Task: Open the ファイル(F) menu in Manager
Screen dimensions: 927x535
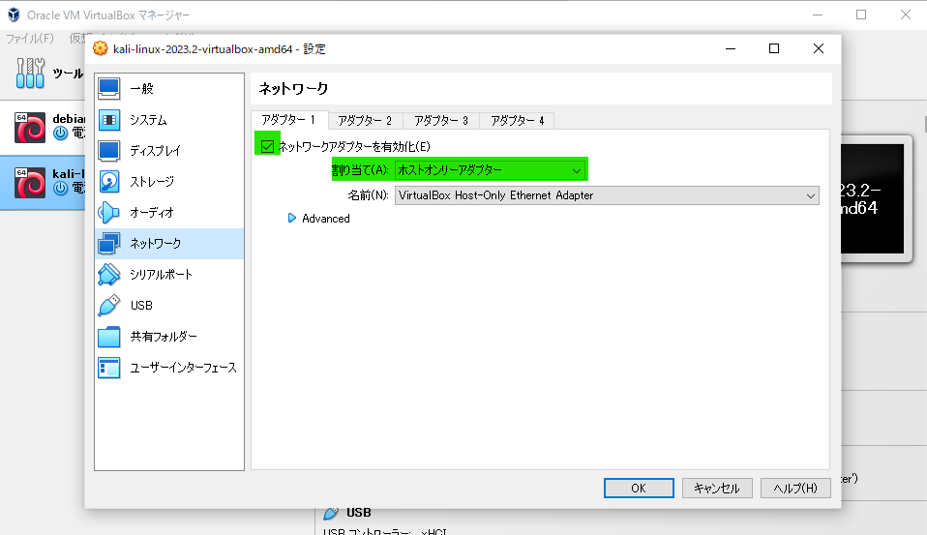Action: (x=30, y=39)
